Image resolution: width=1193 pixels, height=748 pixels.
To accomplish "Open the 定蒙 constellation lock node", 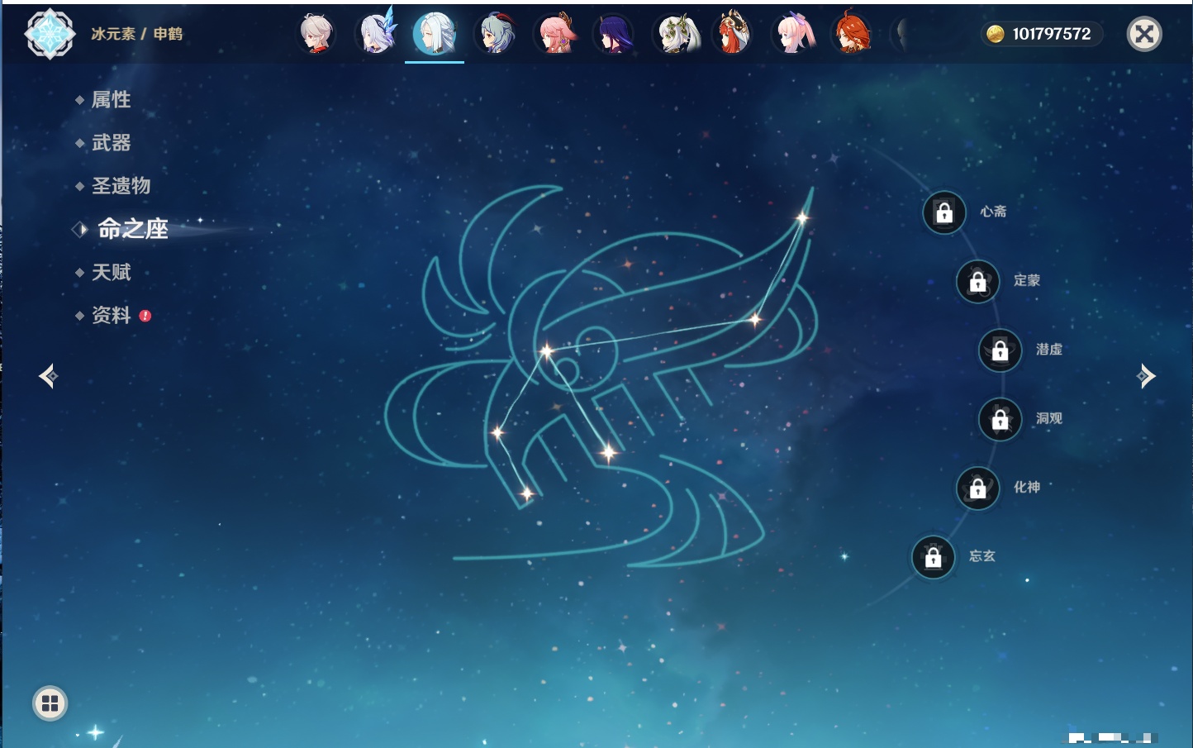I will tap(978, 282).
